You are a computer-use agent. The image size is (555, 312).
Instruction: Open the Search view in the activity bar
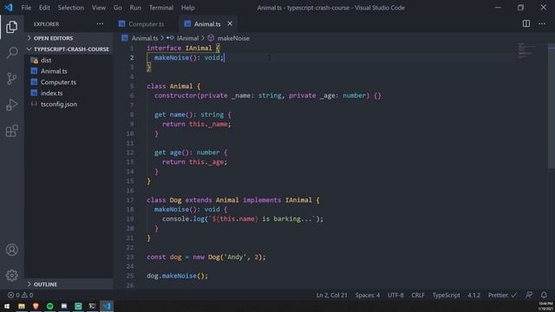[11, 53]
